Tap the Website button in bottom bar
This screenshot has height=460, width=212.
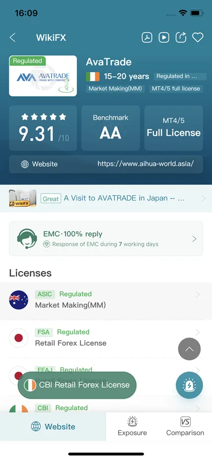tap(53, 426)
